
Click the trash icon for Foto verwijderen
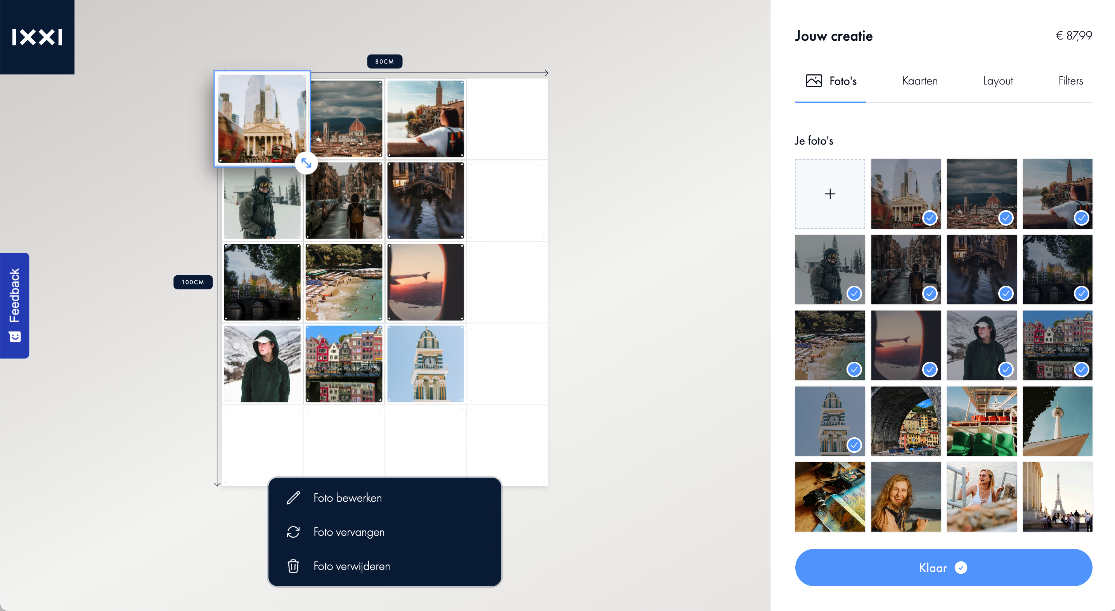coord(293,566)
